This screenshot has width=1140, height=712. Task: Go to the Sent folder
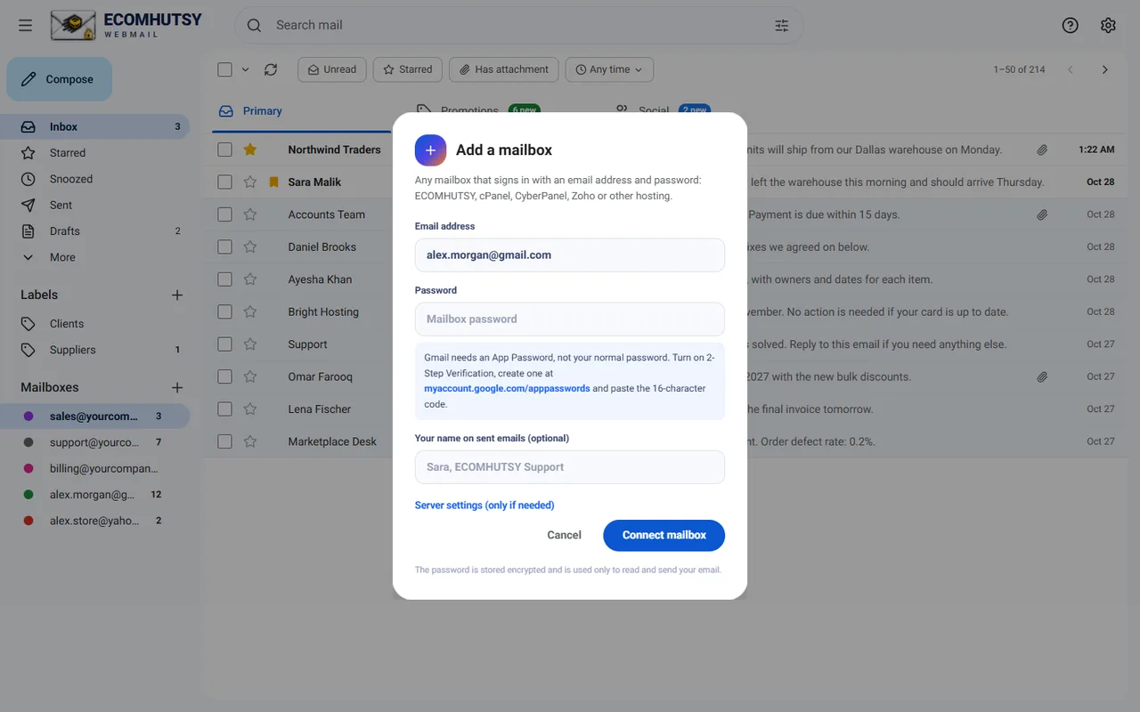(94, 205)
